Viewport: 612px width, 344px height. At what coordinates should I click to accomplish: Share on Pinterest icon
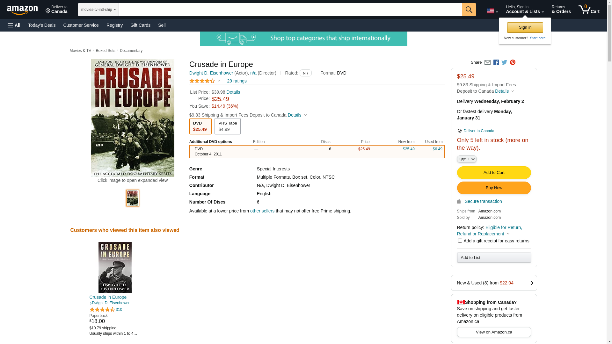coord(513,62)
